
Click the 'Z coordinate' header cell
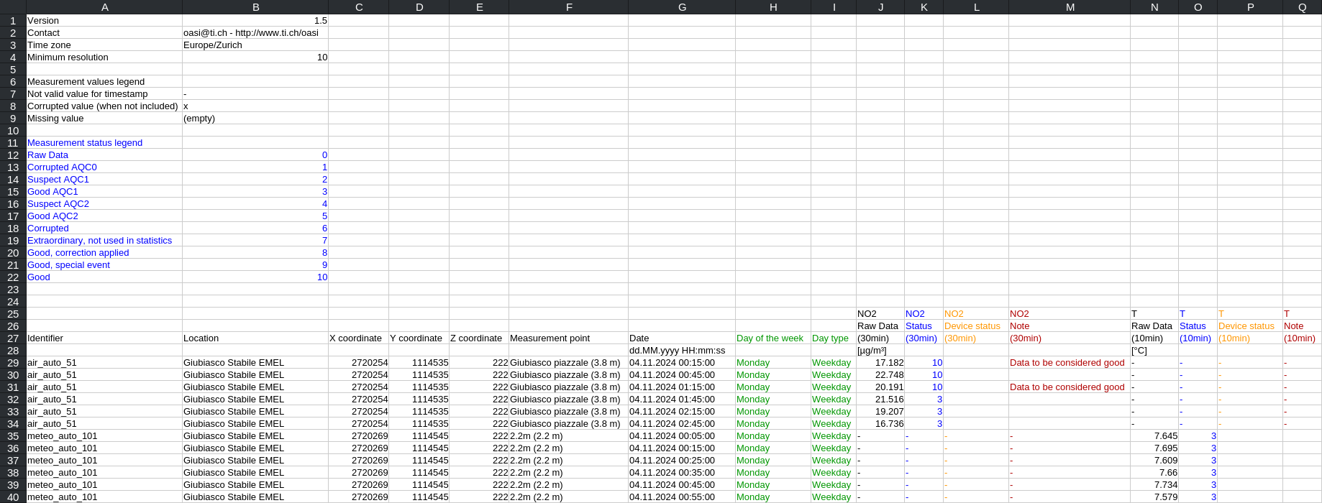[479, 338]
